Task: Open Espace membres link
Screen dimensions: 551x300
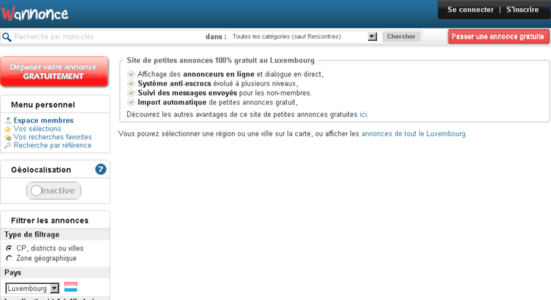Action: point(43,120)
